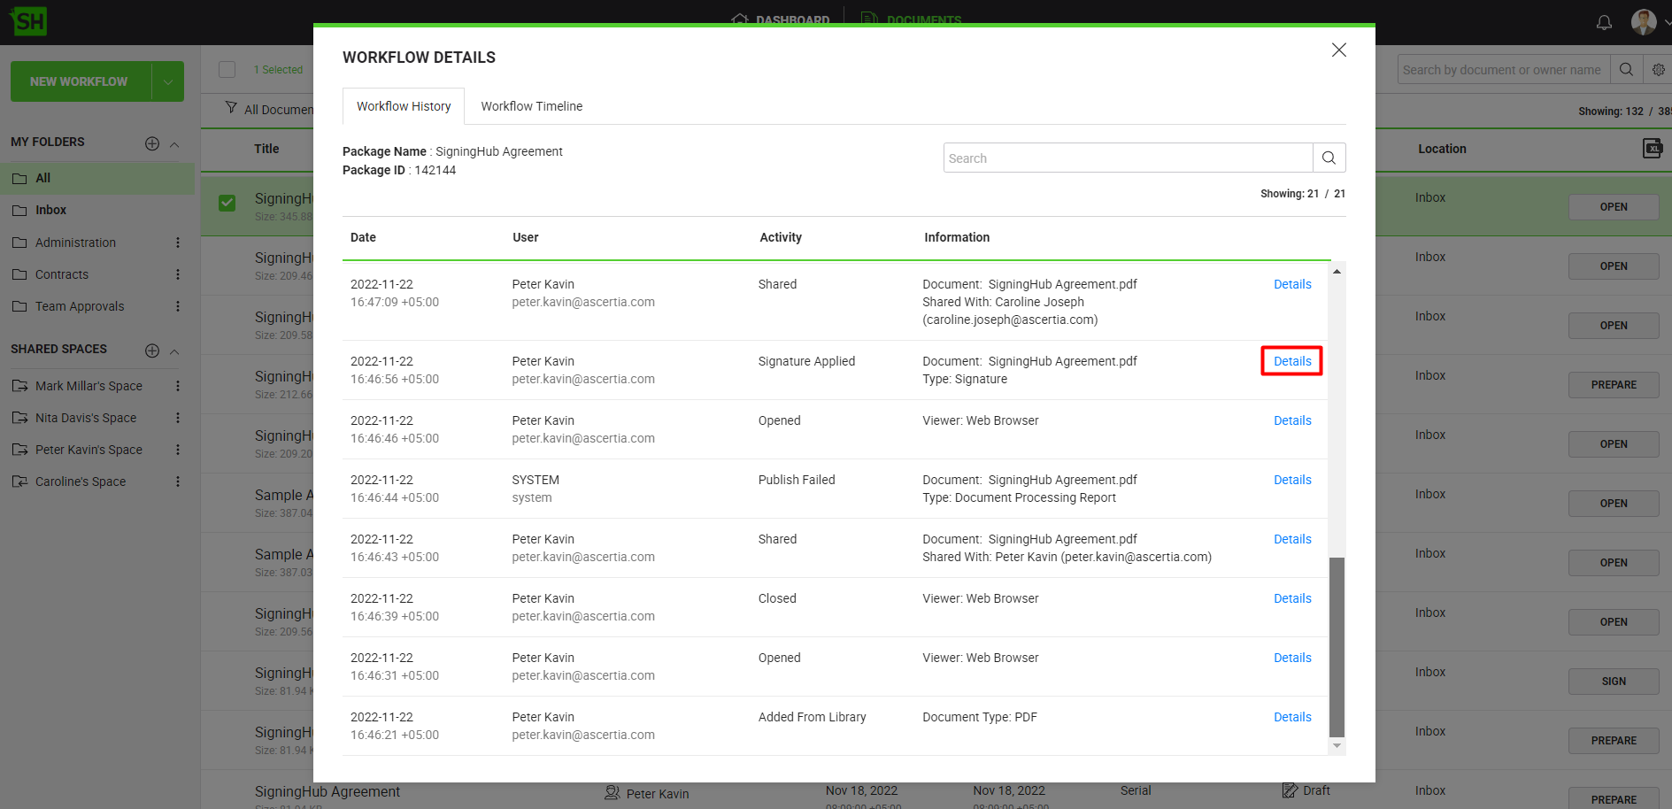The width and height of the screenshot is (1672, 809).
Task: Open options for Mark Millar's Space
Action: 178,386
